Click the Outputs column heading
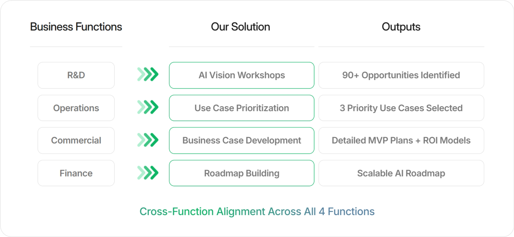This screenshot has height=237, width=514. click(x=401, y=27)
